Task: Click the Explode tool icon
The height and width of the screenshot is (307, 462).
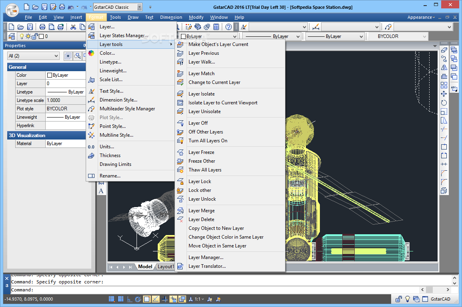Action: [x=444, y=191]
